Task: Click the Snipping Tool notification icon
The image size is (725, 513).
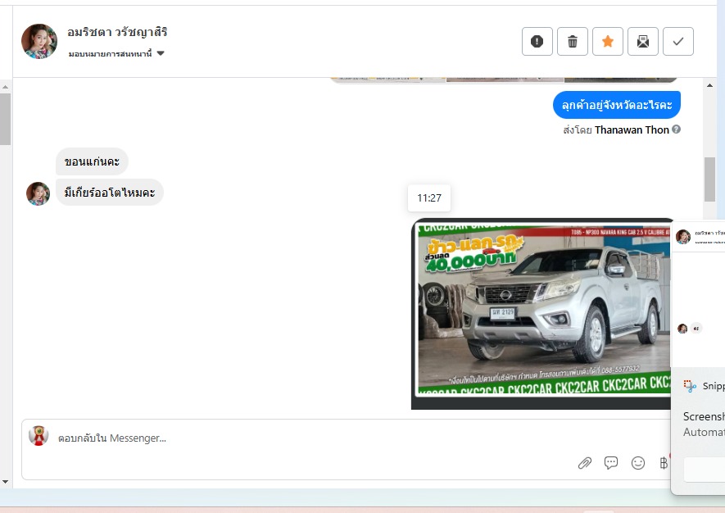Action: pos(690,386)
